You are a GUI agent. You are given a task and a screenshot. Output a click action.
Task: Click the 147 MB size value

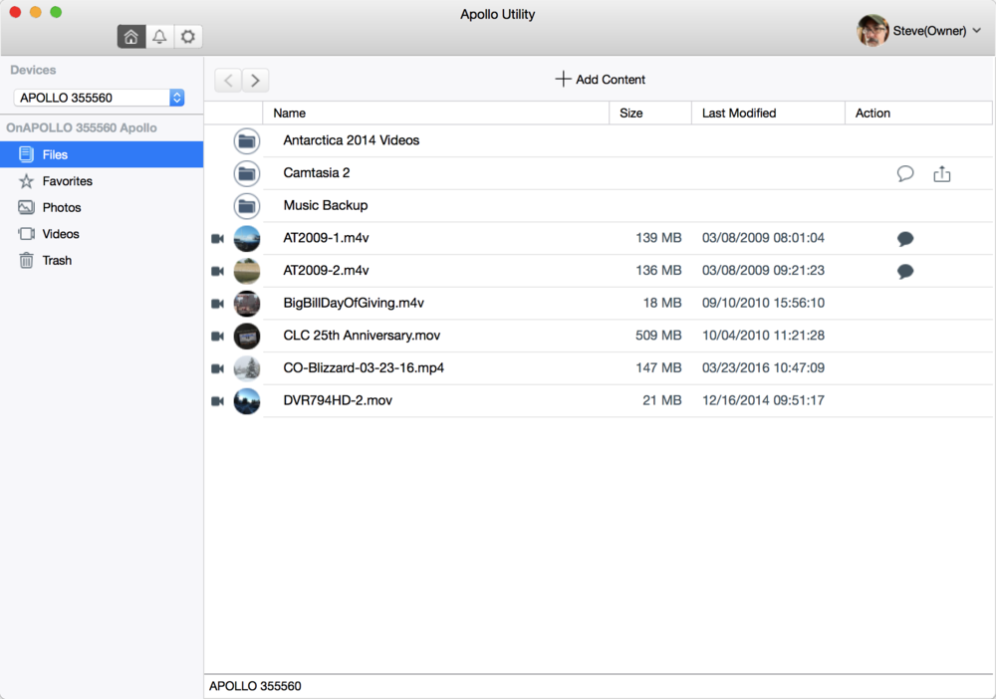[x=658, y=367]
